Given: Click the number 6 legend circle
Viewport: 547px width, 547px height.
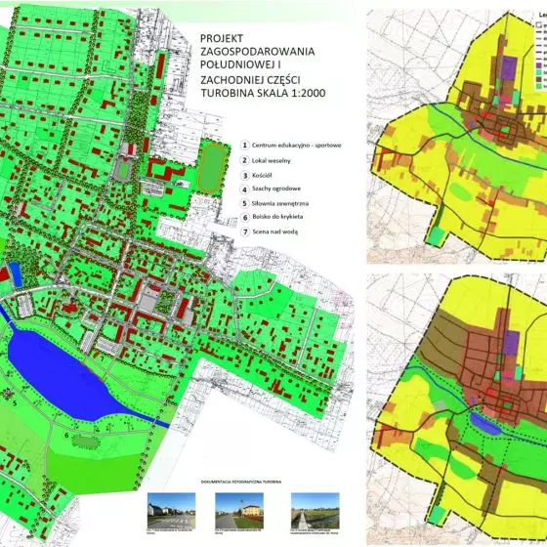Looking at the screenshot, I should click(245, 217).
